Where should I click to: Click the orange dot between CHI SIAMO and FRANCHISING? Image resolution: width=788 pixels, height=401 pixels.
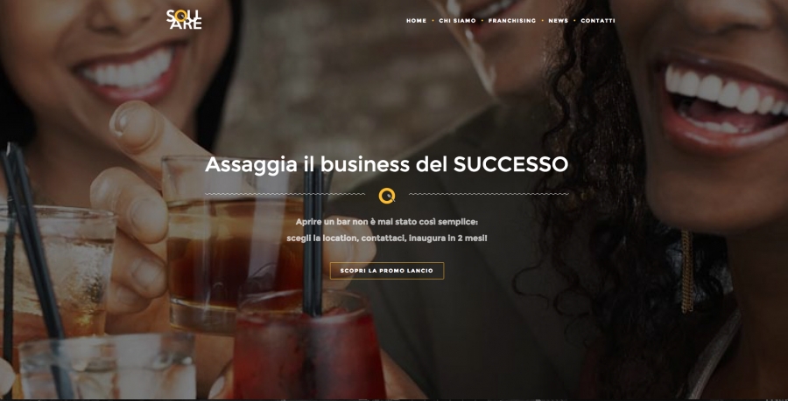pos(482,21)
